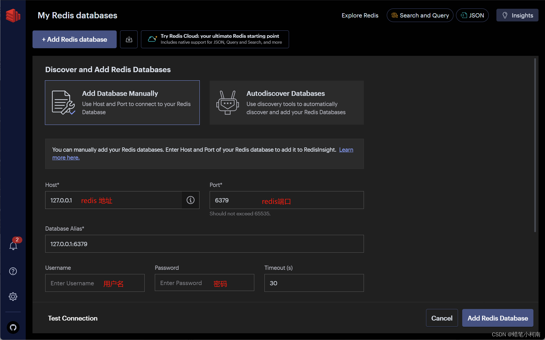
Task: Click the Timeout input field
Action: [x=314, y=283]
